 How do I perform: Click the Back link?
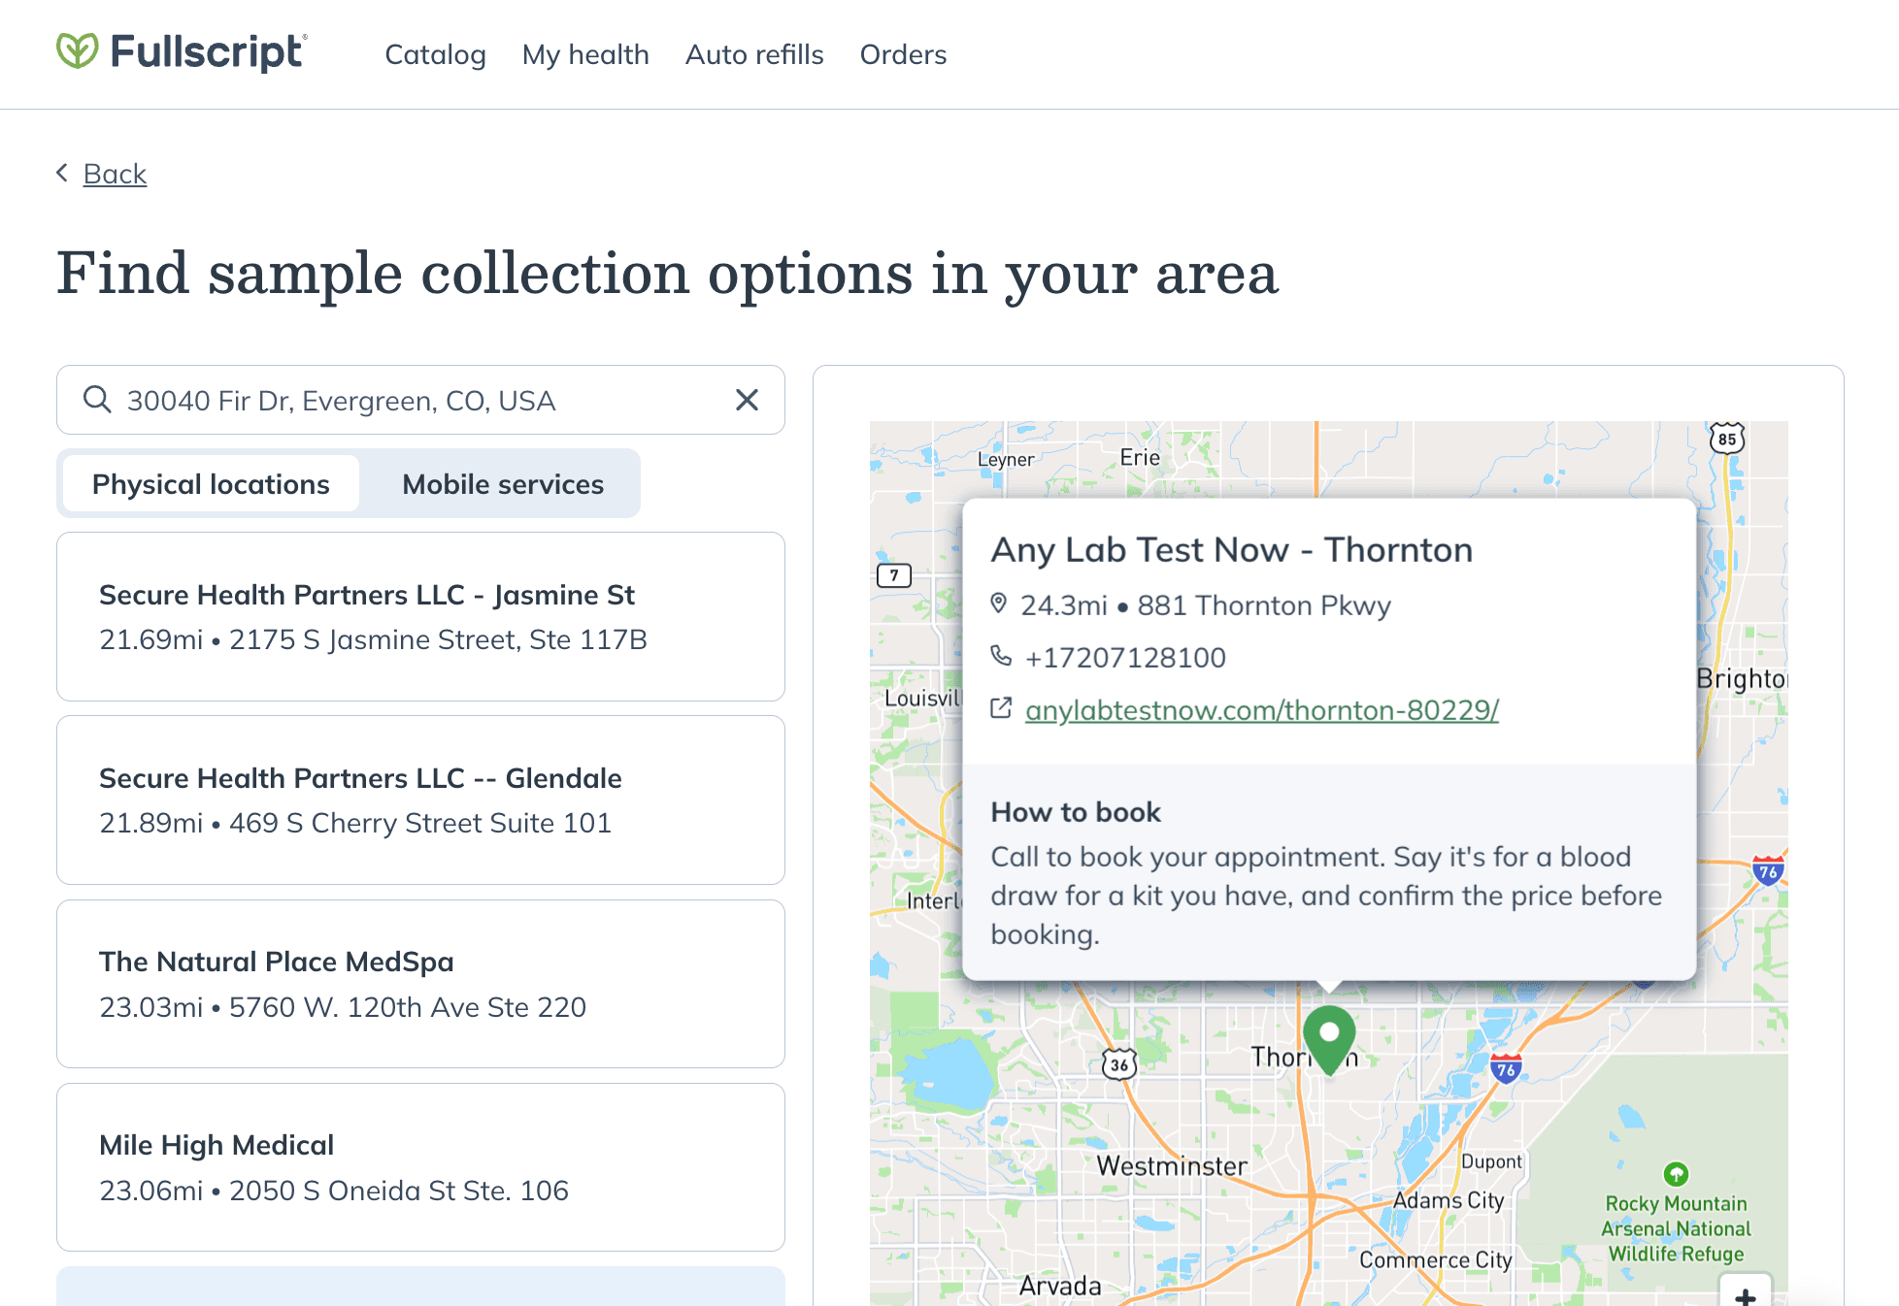tap(115, 174)
